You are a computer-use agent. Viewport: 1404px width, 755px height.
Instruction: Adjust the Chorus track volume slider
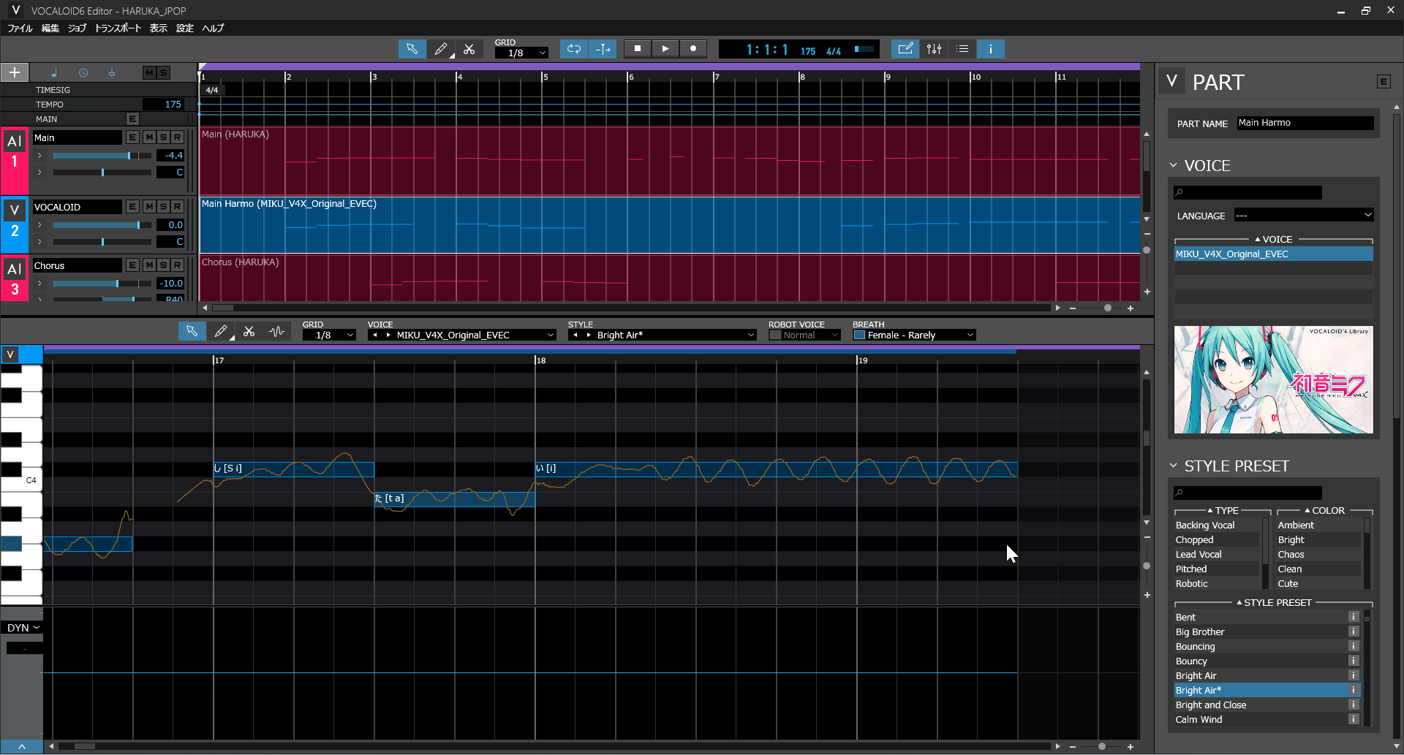102,283
